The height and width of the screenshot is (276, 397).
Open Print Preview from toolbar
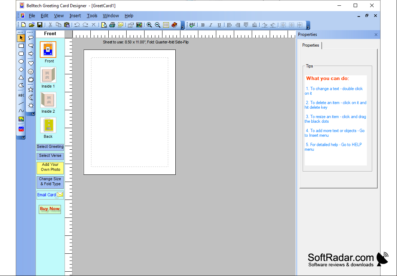pyautogui.click(x=104, y=25)
